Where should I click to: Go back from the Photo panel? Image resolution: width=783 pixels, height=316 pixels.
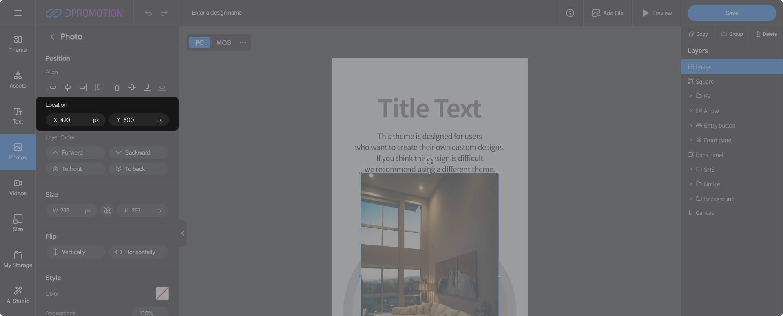point(52,37)
